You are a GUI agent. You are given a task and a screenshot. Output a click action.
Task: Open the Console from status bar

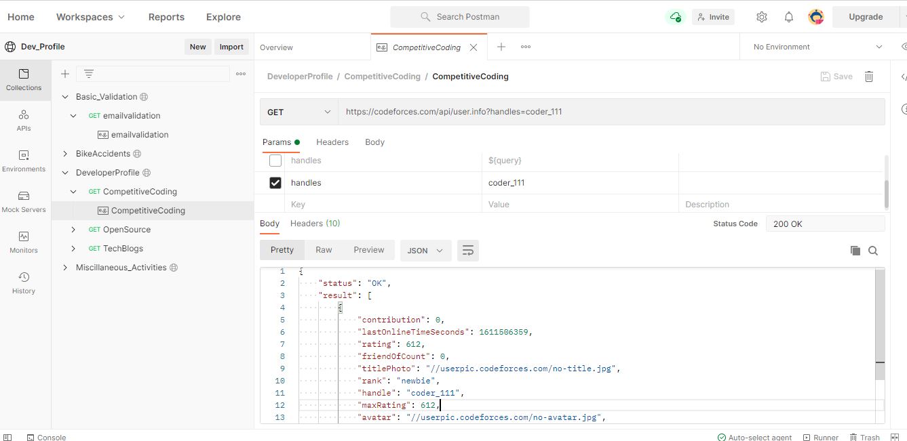[x=46, y=438]
